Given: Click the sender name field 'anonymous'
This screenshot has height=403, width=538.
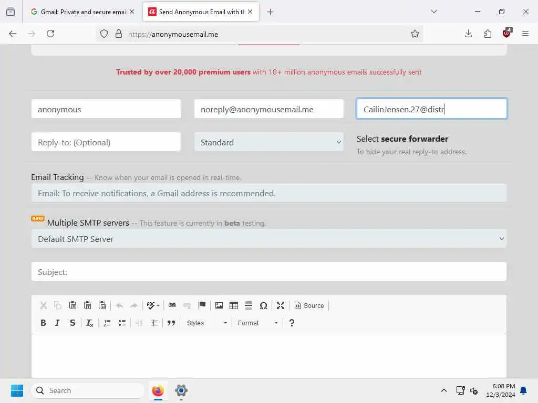Looking at the screenshot, I should pyautogui.click(x=106, y=109).
